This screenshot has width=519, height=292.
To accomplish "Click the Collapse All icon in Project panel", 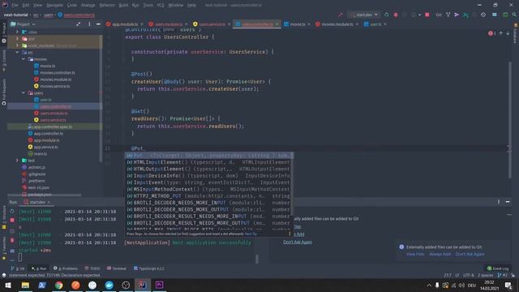I will [79, 24].
